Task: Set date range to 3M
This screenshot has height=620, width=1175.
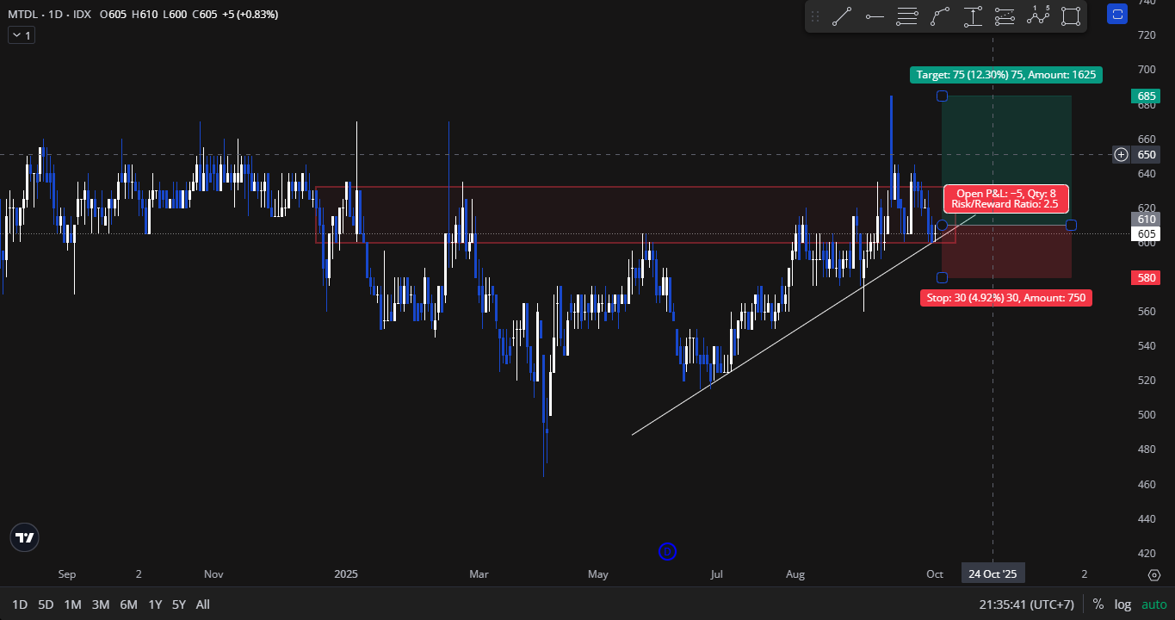Action: [x=101, y=604]
